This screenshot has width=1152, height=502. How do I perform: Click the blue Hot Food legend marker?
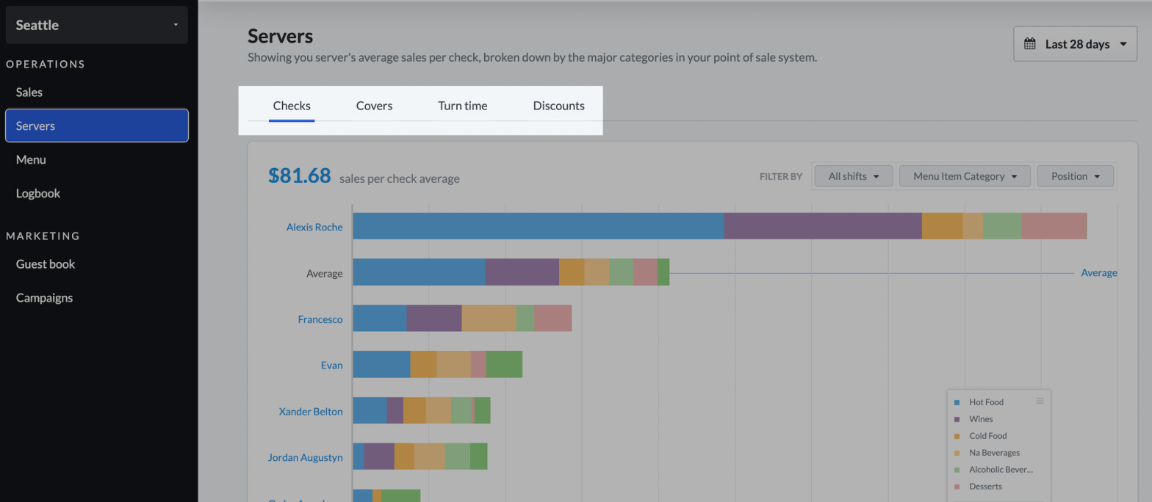[x=957, y=402]
